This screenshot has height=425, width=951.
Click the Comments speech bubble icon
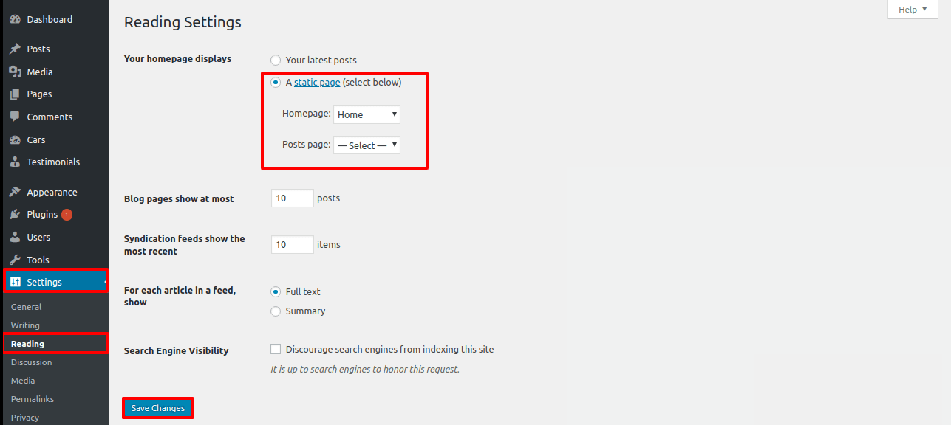click(x=15, y=117)
